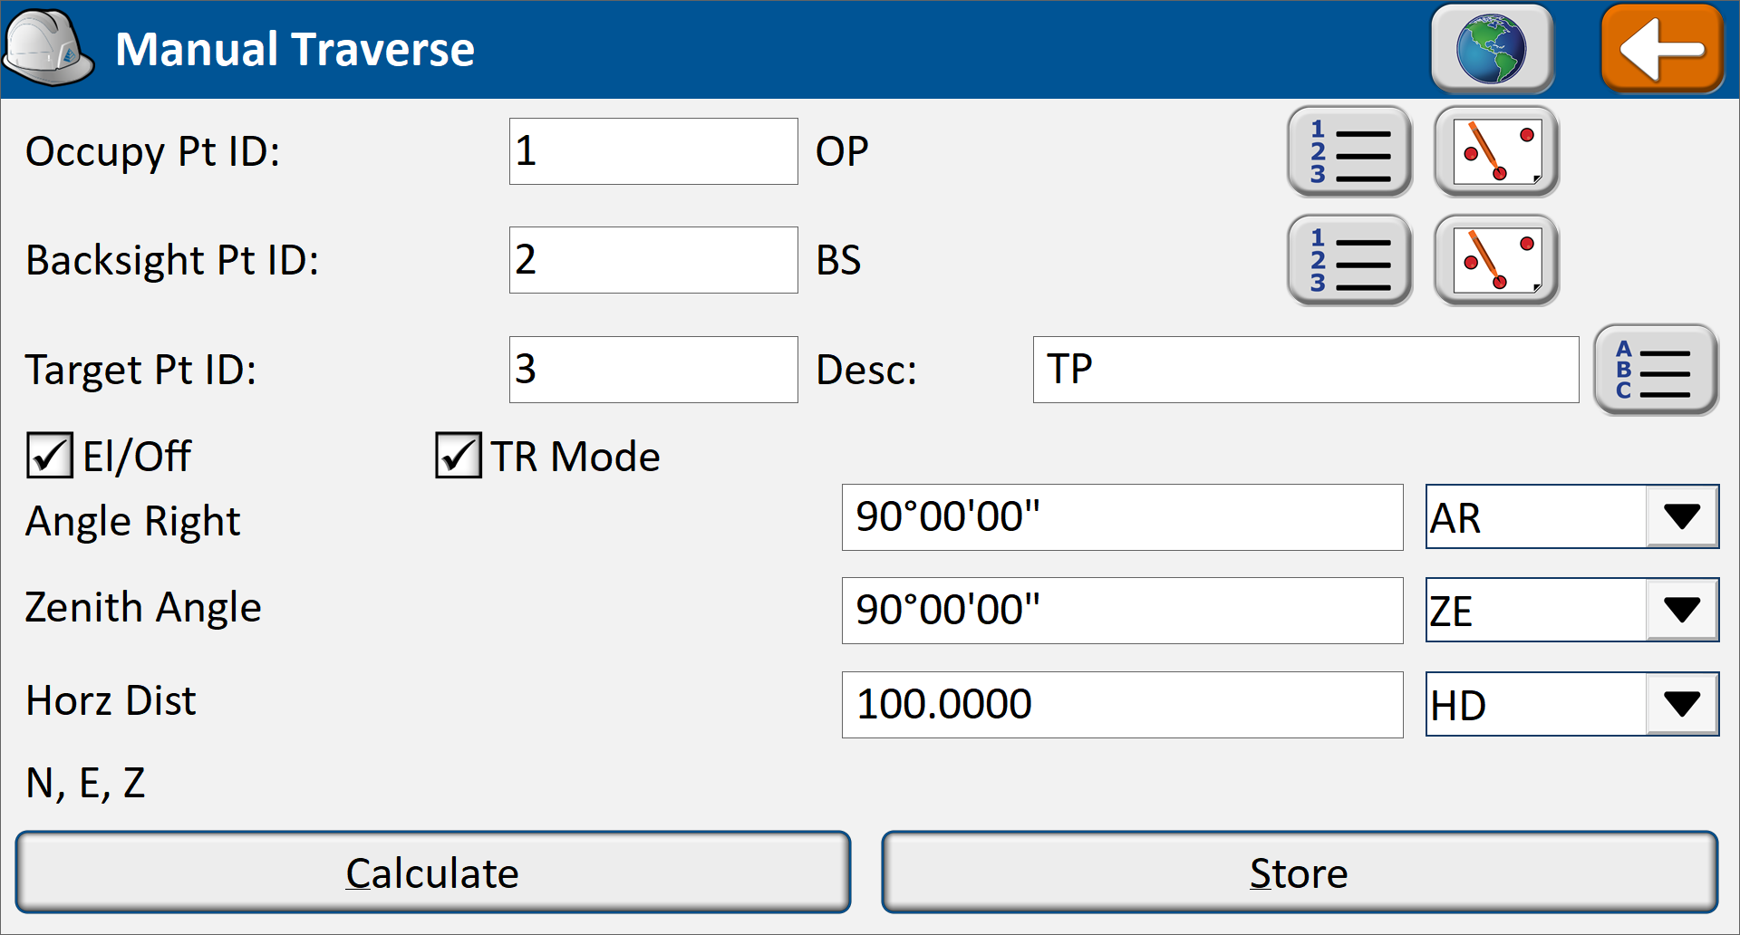Click the Store button
The width and height of the screenshot is (1740, 935).
(1300, 872)
